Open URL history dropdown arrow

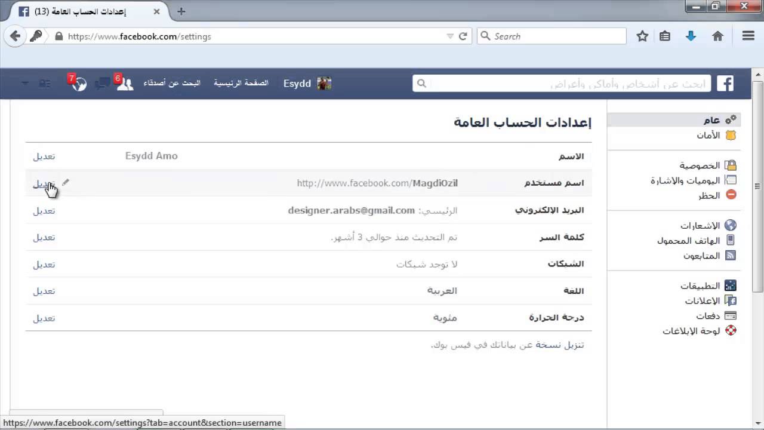450,36
